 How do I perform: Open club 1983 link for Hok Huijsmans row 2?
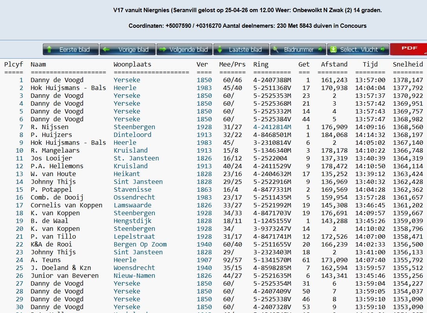click(204, 88)
